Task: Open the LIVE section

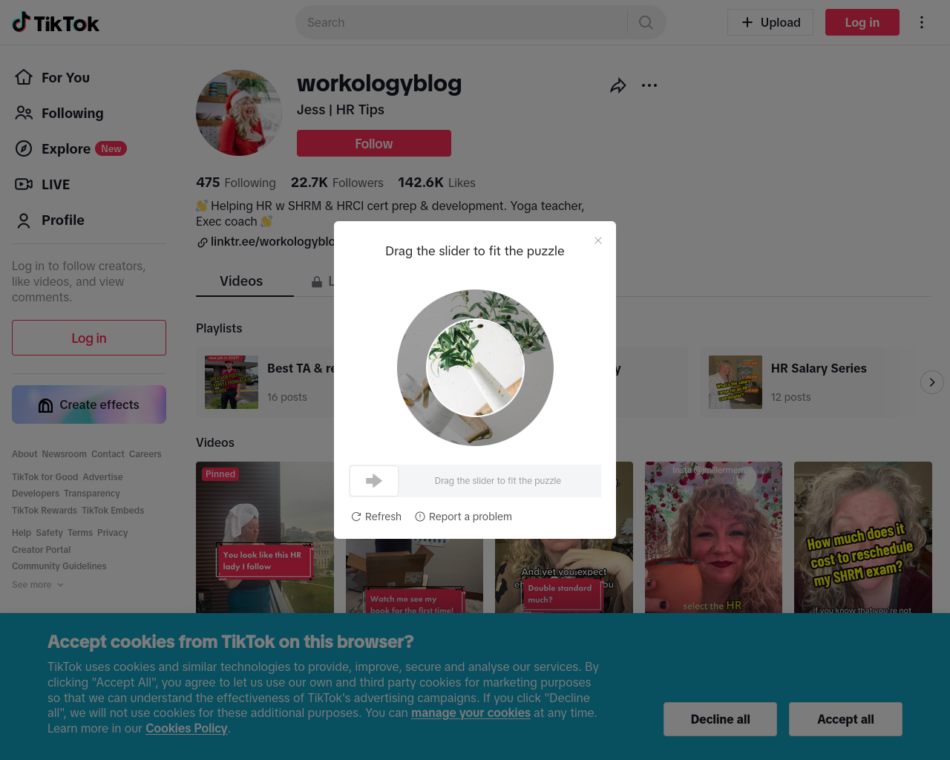Action: click(x=43, y=184)
